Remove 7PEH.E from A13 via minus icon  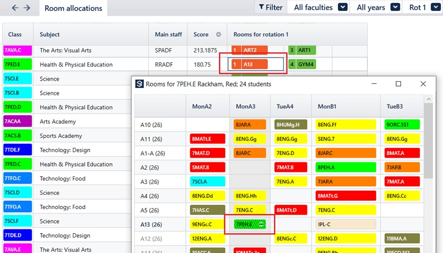point(261,224)
